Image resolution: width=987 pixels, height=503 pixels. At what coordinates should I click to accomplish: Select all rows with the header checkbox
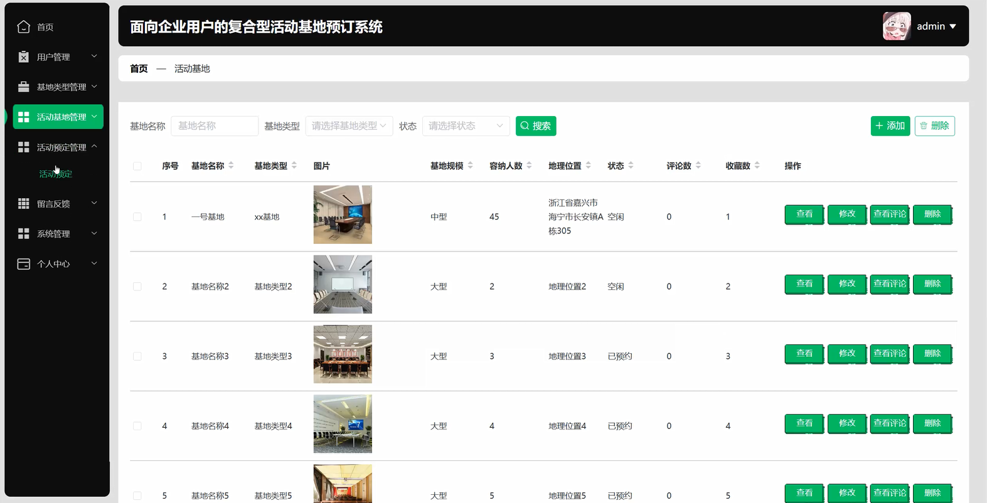(137, 166)
